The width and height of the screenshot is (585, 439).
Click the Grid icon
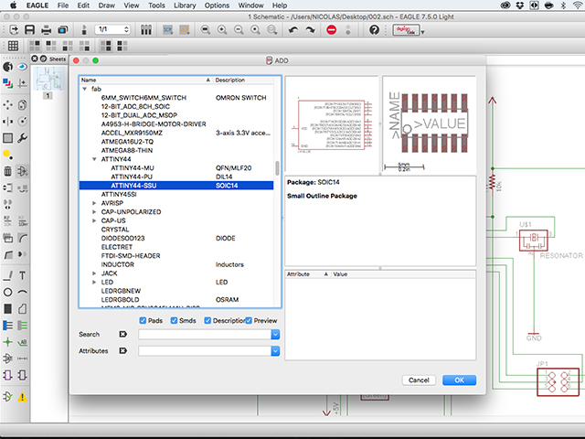click(x=13, y=46)
